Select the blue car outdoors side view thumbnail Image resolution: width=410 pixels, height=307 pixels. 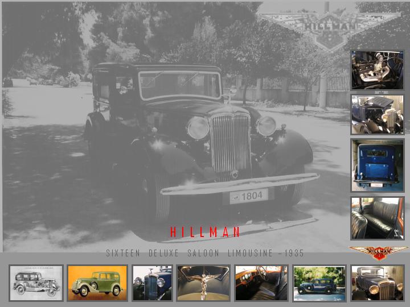[x=319, y=283]
